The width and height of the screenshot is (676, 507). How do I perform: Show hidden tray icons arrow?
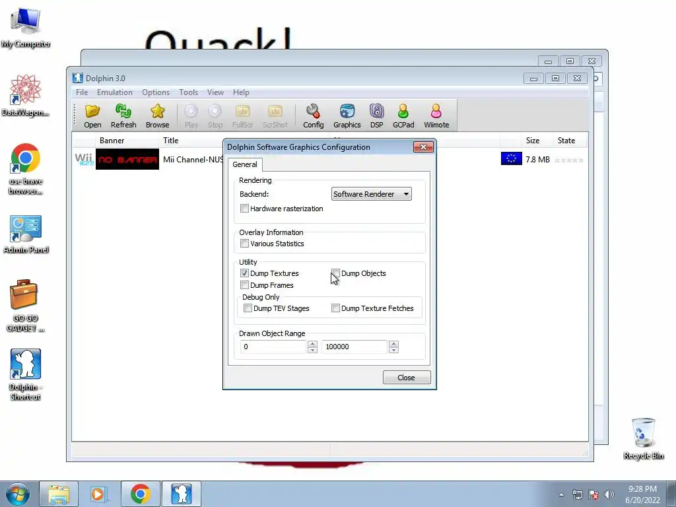(561, 494)
